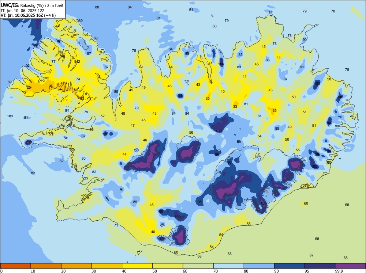Pick the 20–30 light orange legend swatch
Viewport: 366px width, 274px height.
coord(76,266)
